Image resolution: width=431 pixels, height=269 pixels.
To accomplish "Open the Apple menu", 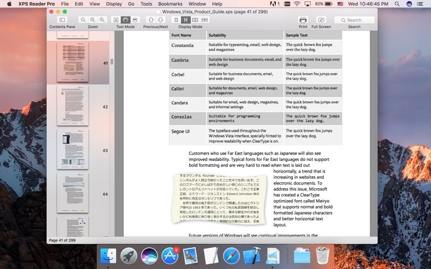I will click(x=9, y=4).
